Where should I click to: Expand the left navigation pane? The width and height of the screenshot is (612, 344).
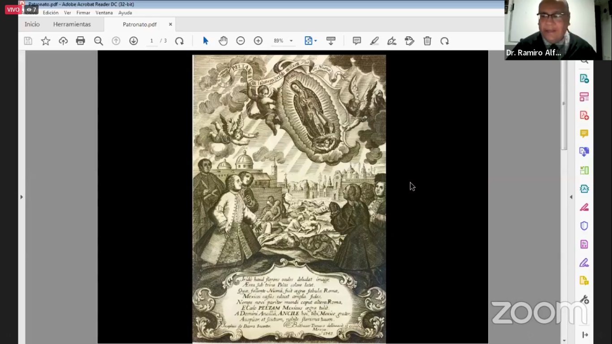pos(22,197)
